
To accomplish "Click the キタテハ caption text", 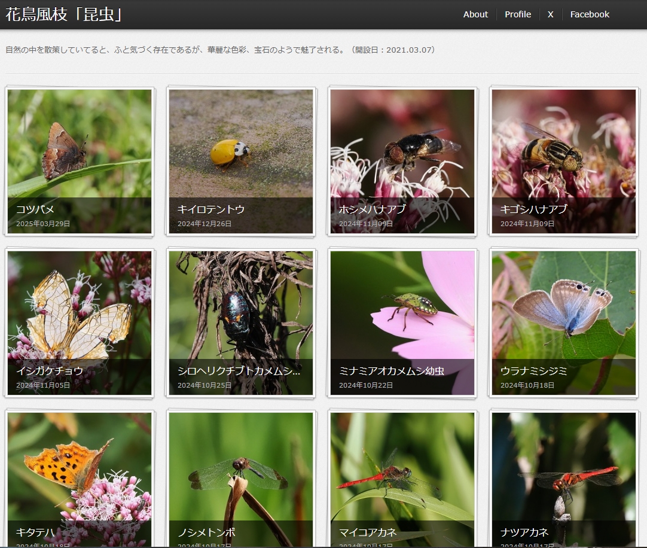I will [x=35, y=532].
